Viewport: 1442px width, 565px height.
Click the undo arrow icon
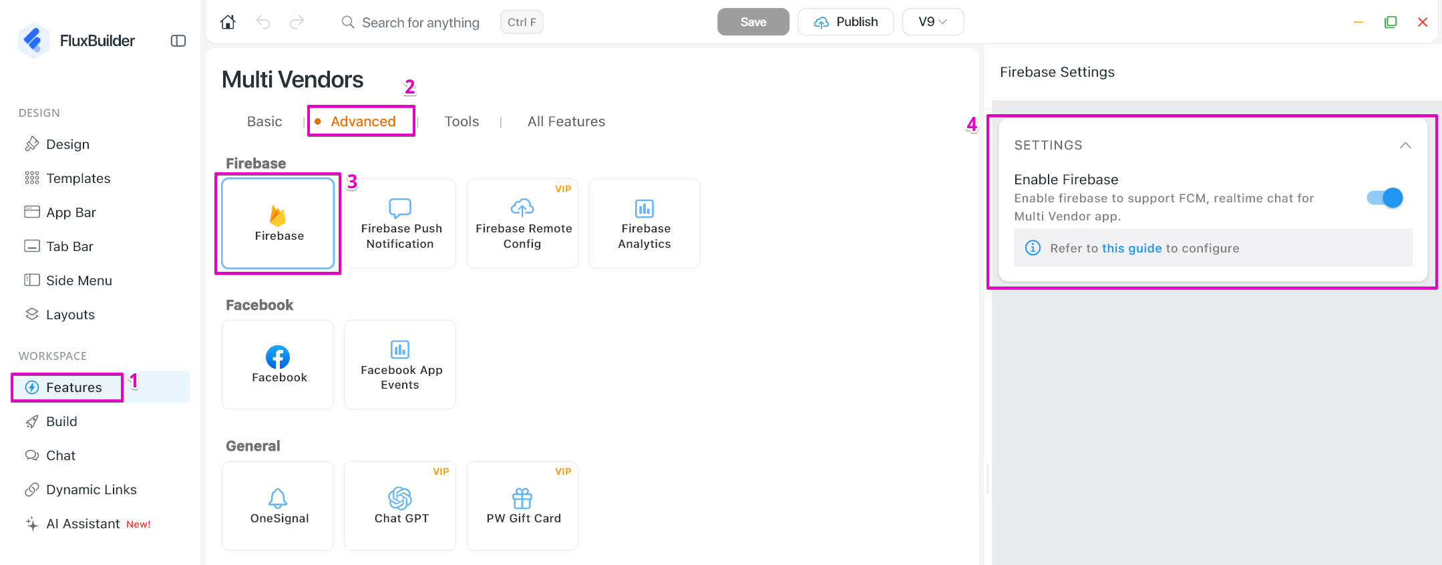click(263, 22)
